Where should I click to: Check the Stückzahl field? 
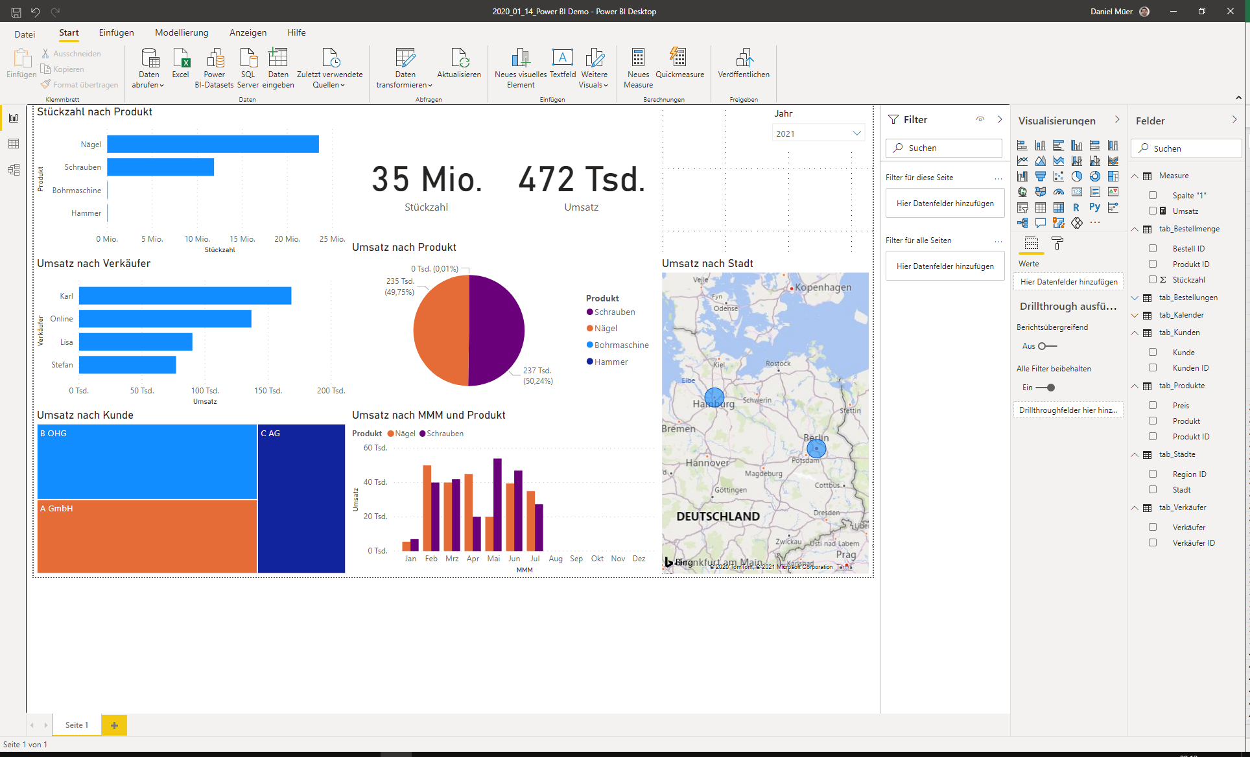[x=1153, y=279]
